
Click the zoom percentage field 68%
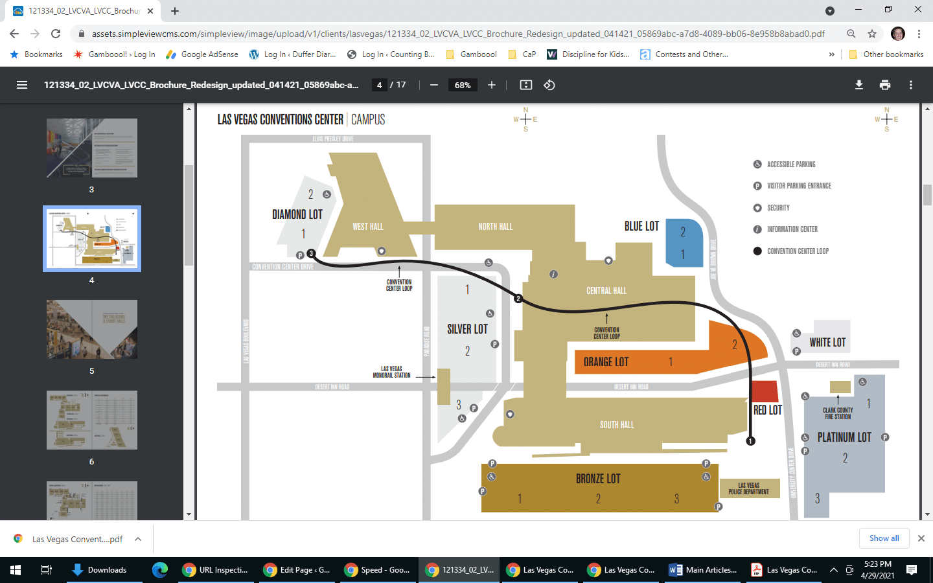tap(463, 85)
